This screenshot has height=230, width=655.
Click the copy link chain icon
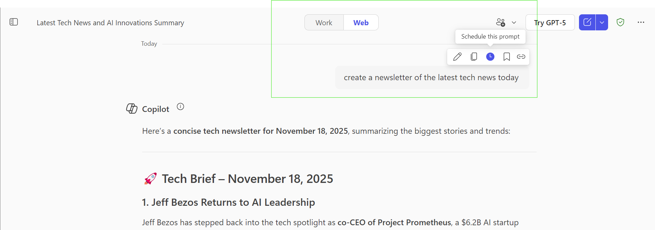[x=521, y=57]
